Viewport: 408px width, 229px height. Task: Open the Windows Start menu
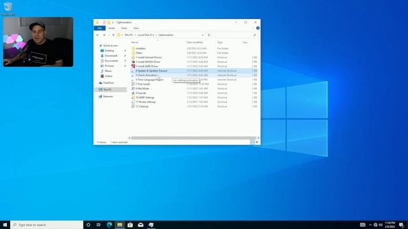[5, 225]
